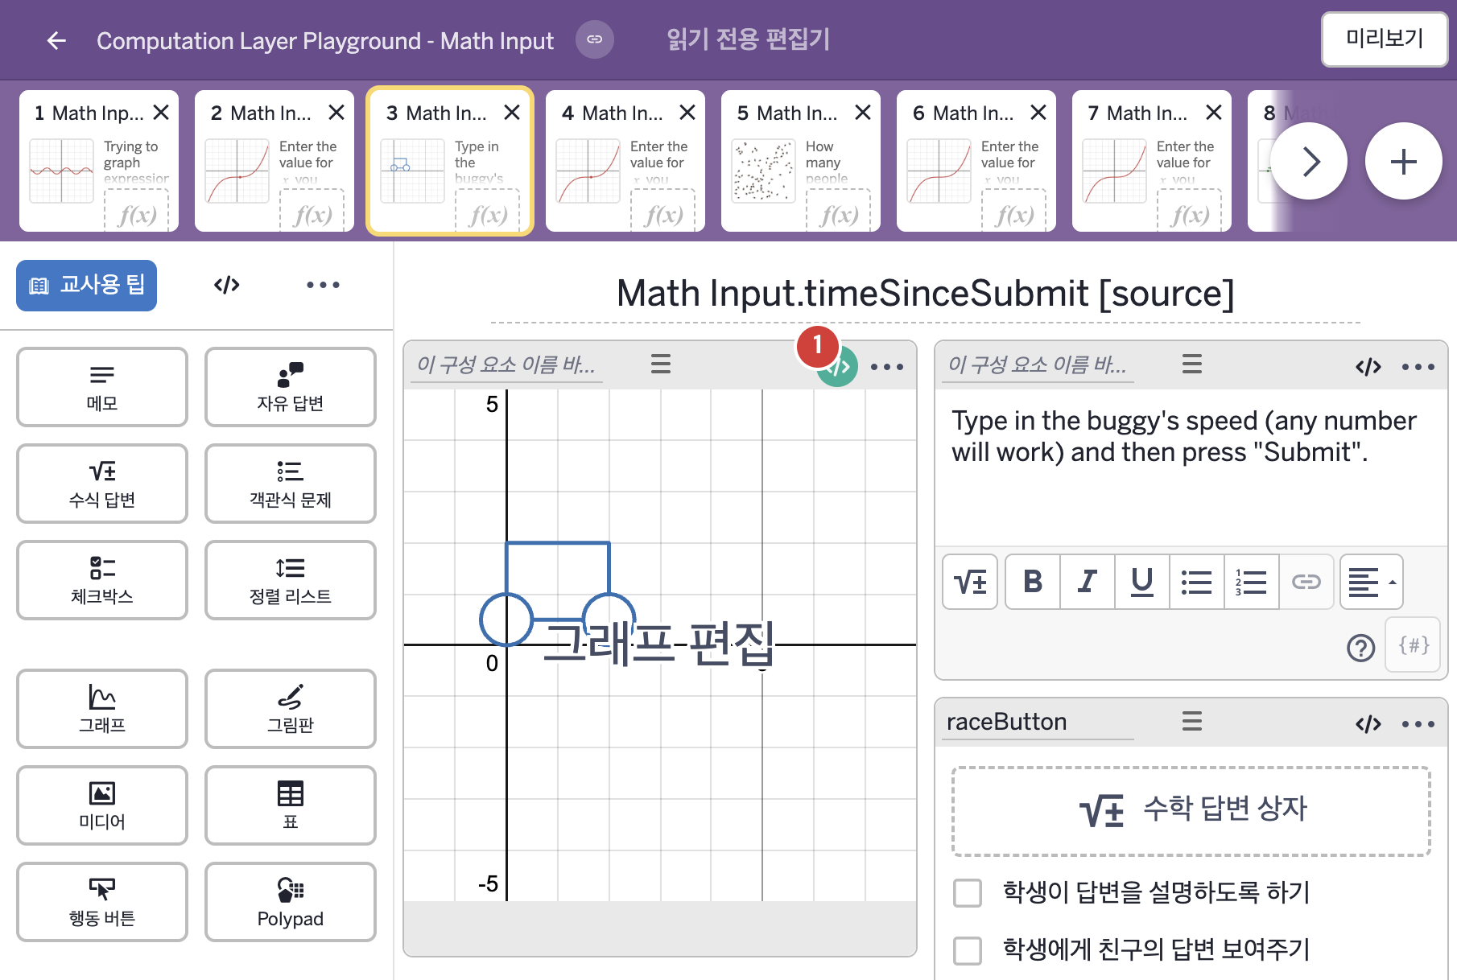Add a new screen with plus button

pos(1403,161)
